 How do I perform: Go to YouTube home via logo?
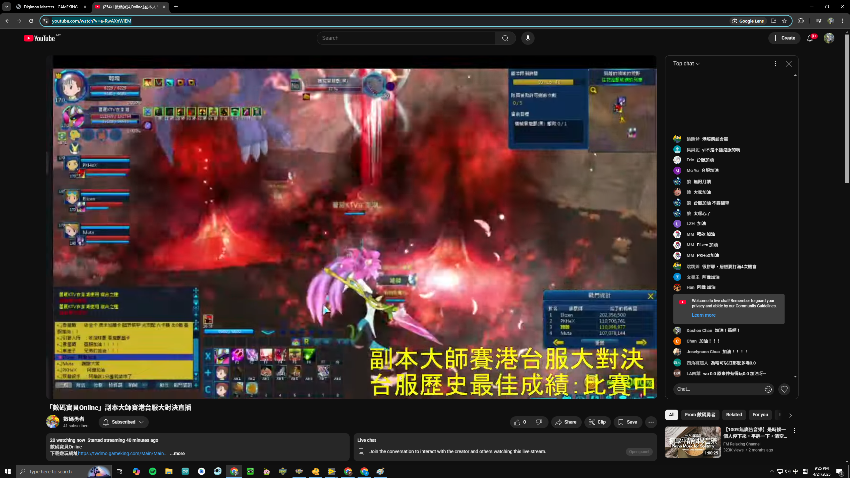40,38
